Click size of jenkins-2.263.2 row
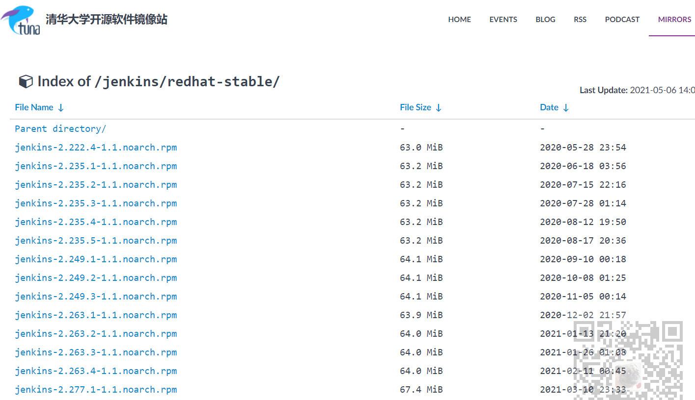The height and width of the screenshot is (400, 695). point(421,333)
